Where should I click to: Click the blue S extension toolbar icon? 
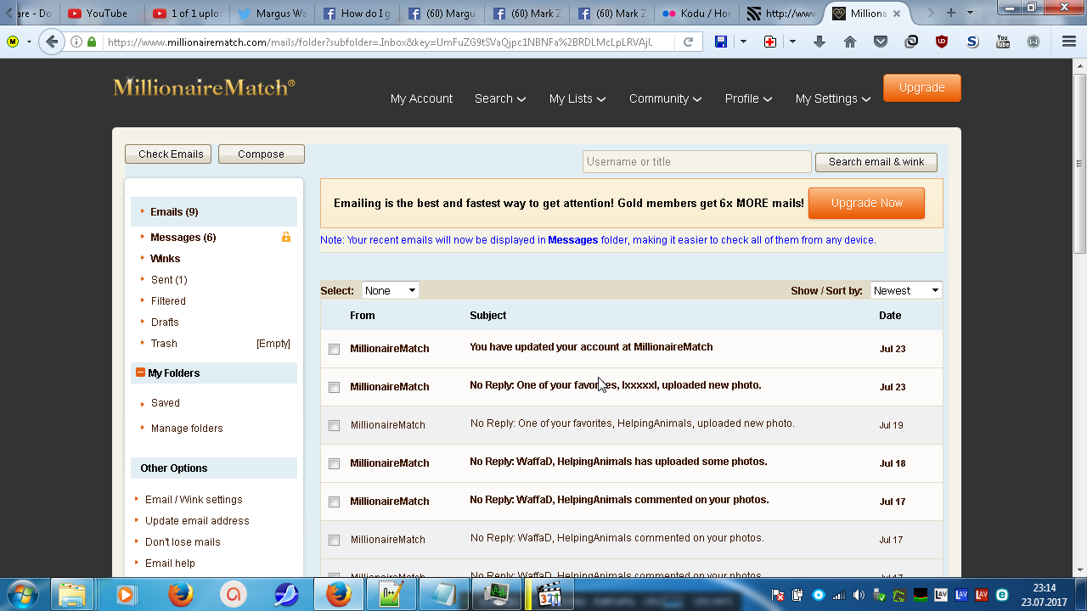tap(972, 42)
